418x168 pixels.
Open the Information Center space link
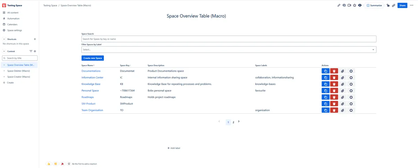(92, 78)
